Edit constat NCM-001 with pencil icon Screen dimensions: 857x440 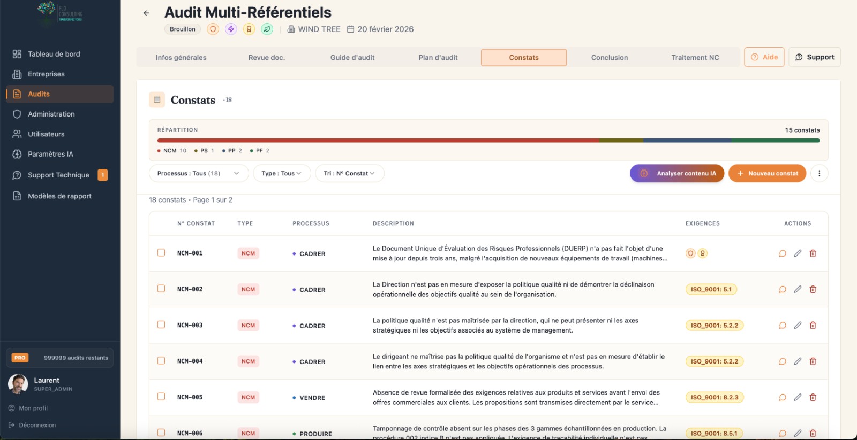click(x=798, y=253)
